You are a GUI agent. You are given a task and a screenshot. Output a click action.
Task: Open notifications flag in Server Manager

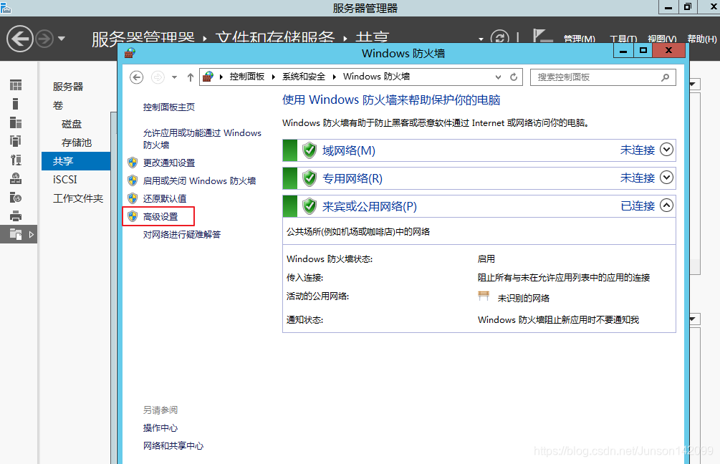[x=542, y=37]
